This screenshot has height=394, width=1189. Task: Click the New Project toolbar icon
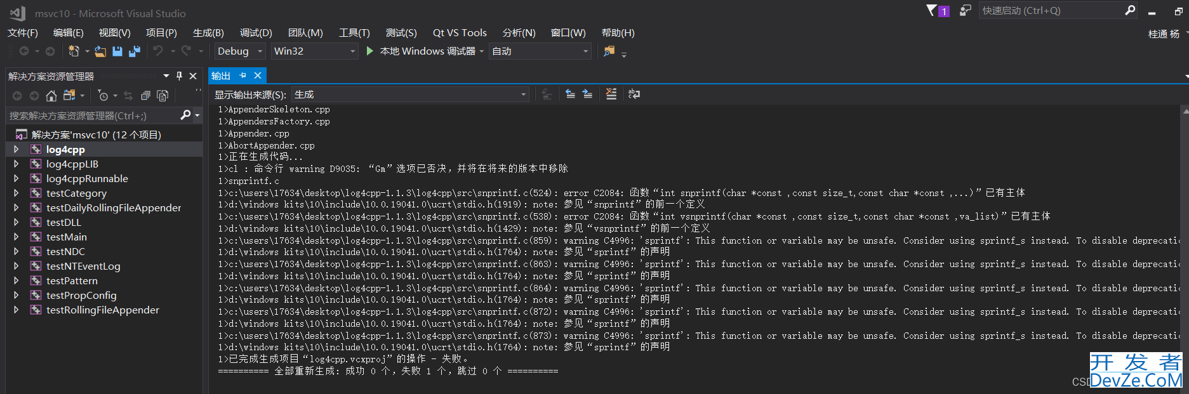74,51
